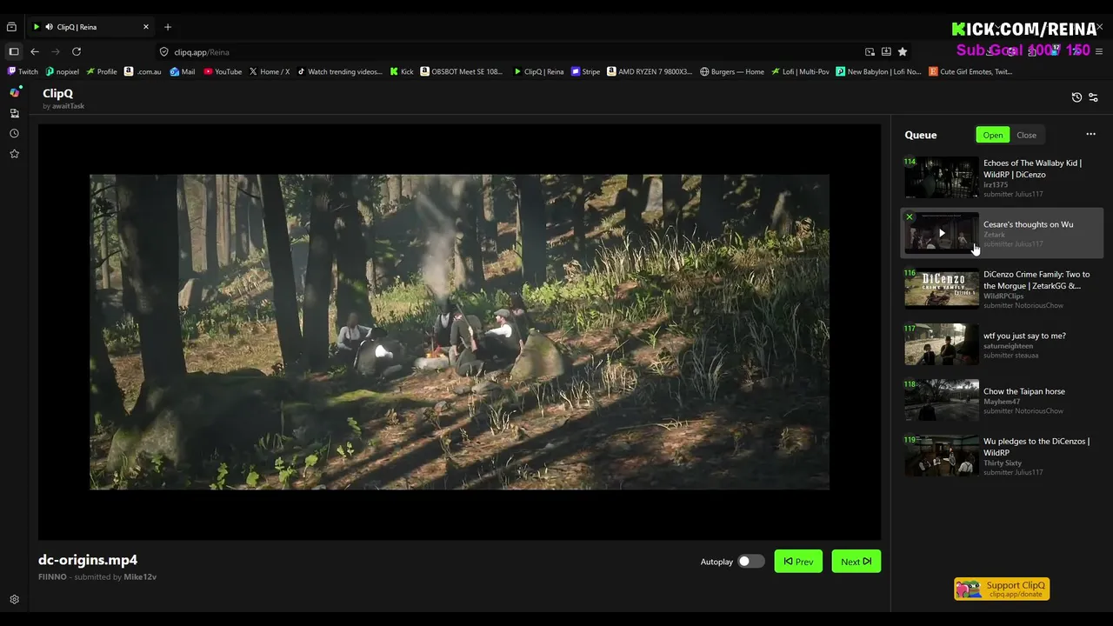Toggle the browser sidebar panel button
Screen dimensions: 1113x626
point(13,51)
